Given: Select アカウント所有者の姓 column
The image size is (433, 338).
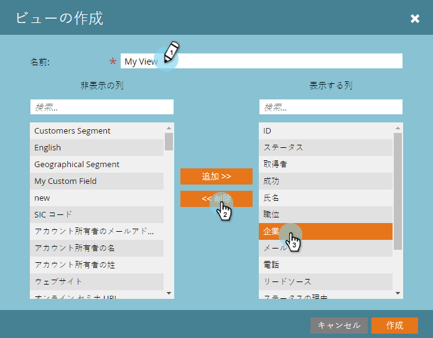Looking at the screenshot, I should (97, 265).
